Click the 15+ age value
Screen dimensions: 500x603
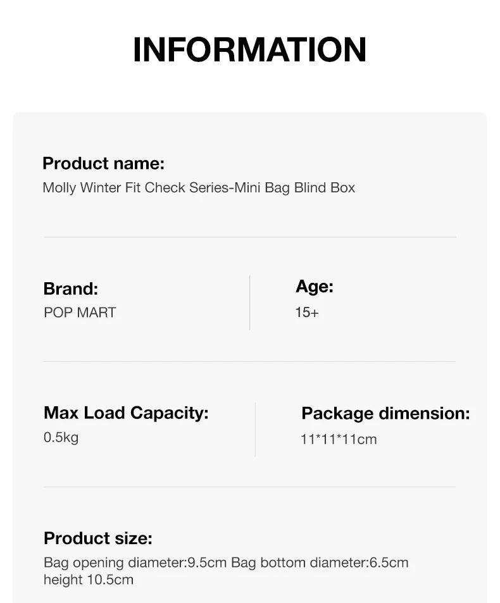306,312
